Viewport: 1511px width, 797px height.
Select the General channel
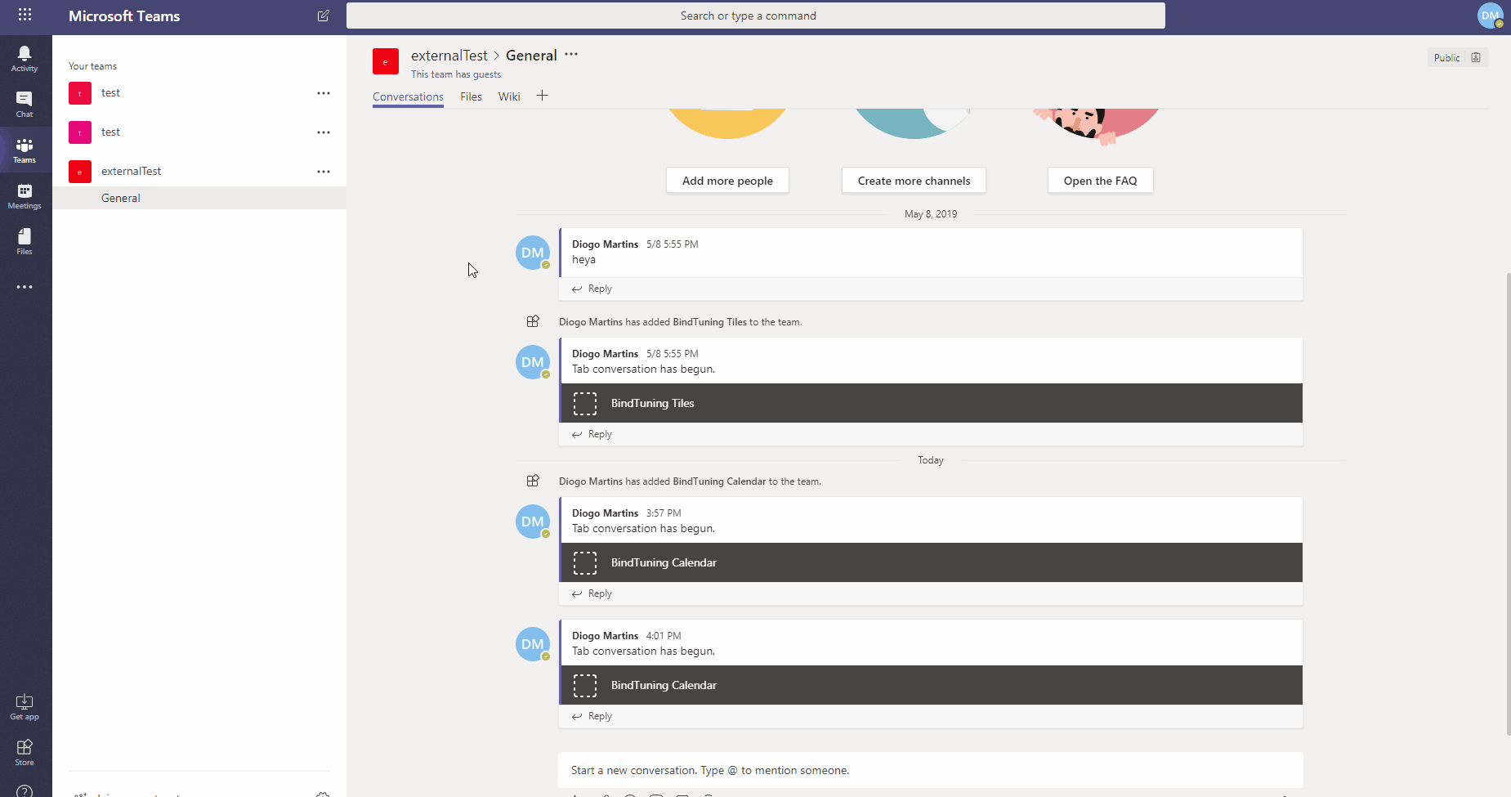click(199, 198)
